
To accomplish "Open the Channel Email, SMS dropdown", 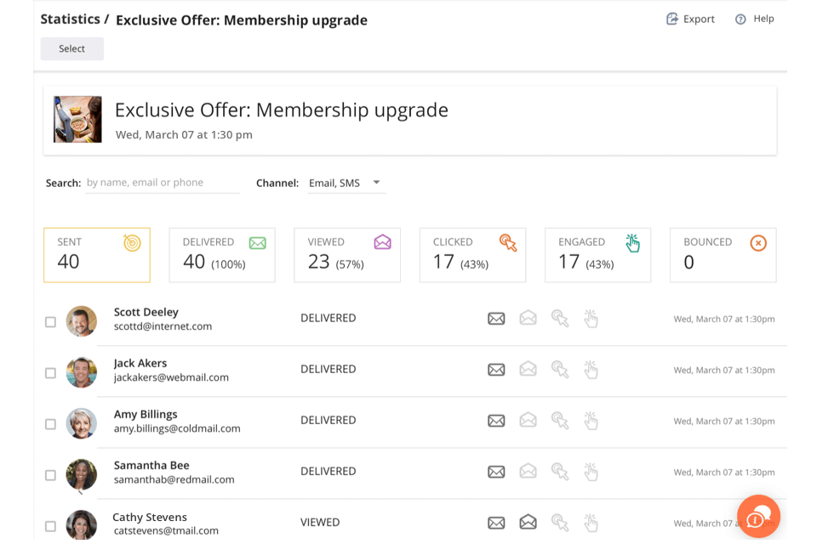I will tap(346, 184).
